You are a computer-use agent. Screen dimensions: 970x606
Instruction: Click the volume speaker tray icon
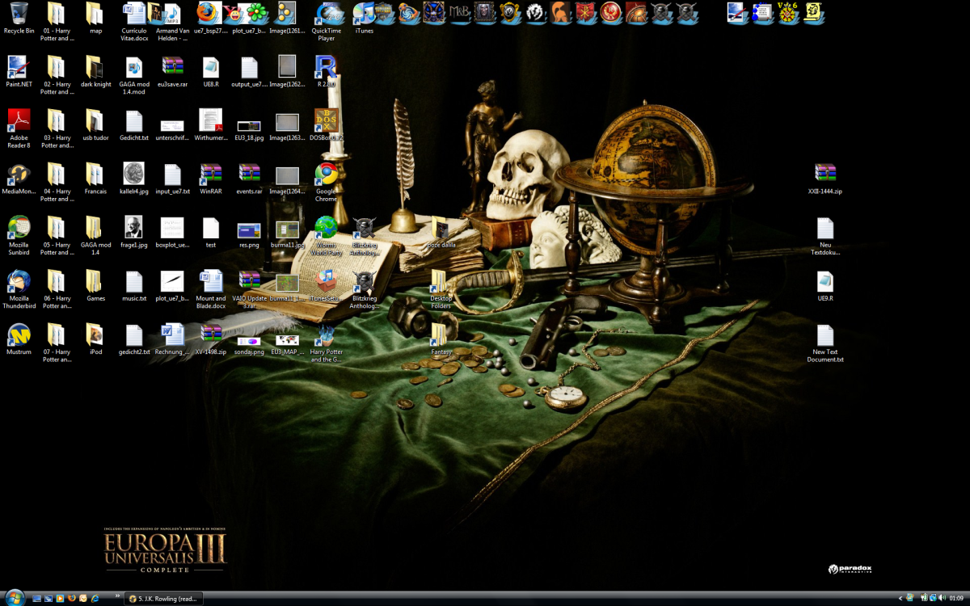click(943, 598)
